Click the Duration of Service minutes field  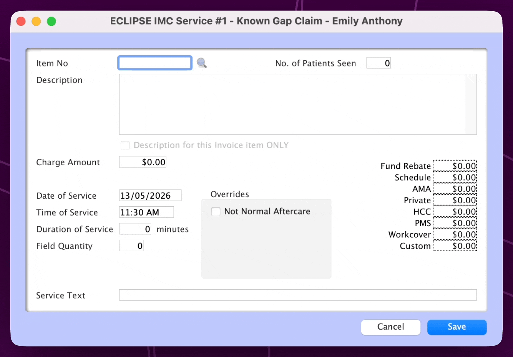tap(135, 229)
